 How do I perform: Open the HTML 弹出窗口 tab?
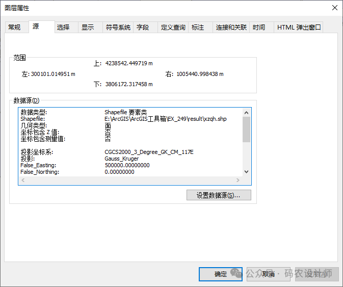coord(299,28)
